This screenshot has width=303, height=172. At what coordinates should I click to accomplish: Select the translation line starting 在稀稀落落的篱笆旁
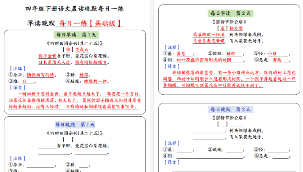[x=234, y=72]
